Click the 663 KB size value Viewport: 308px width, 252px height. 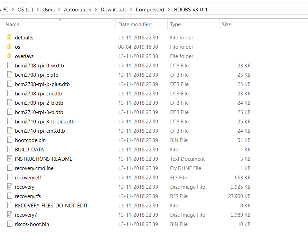coord(243,178)
